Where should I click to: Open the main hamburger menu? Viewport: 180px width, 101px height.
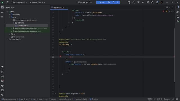click(8, 2)
